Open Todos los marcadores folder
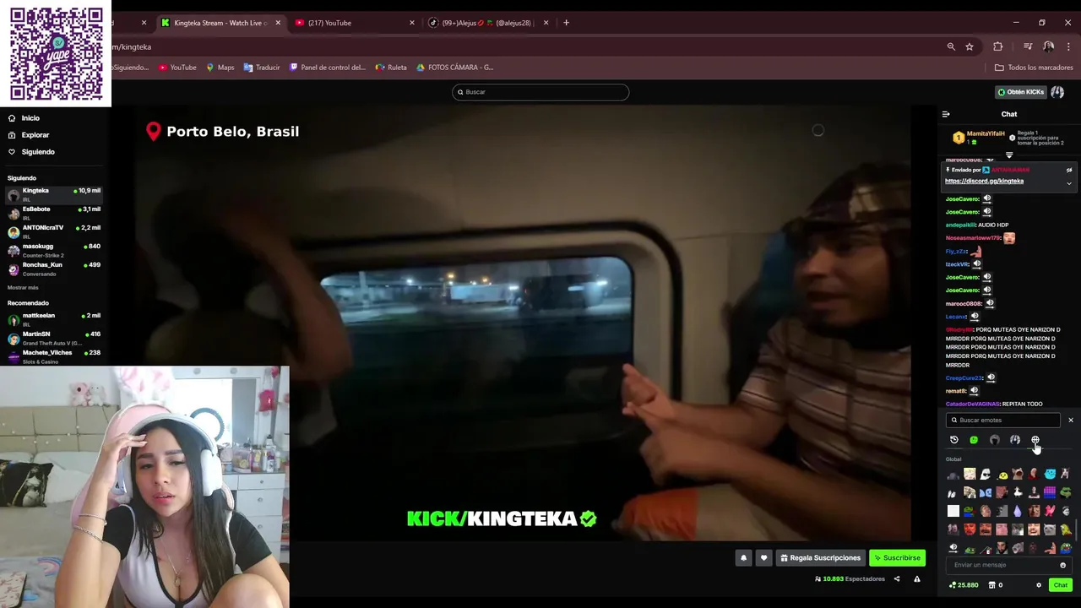The width and height of the screenshot is (1081, 608). pyautogui.click(x=1034, y=68)
